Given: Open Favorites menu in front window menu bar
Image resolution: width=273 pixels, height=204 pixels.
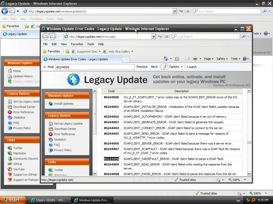Looking at the screenshot, I should (77, 44).
